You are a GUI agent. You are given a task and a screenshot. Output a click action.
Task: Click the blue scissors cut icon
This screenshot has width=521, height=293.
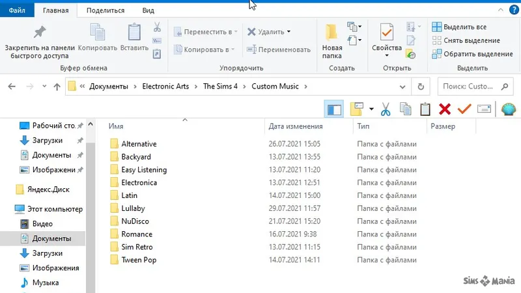[x=386, y=109]
